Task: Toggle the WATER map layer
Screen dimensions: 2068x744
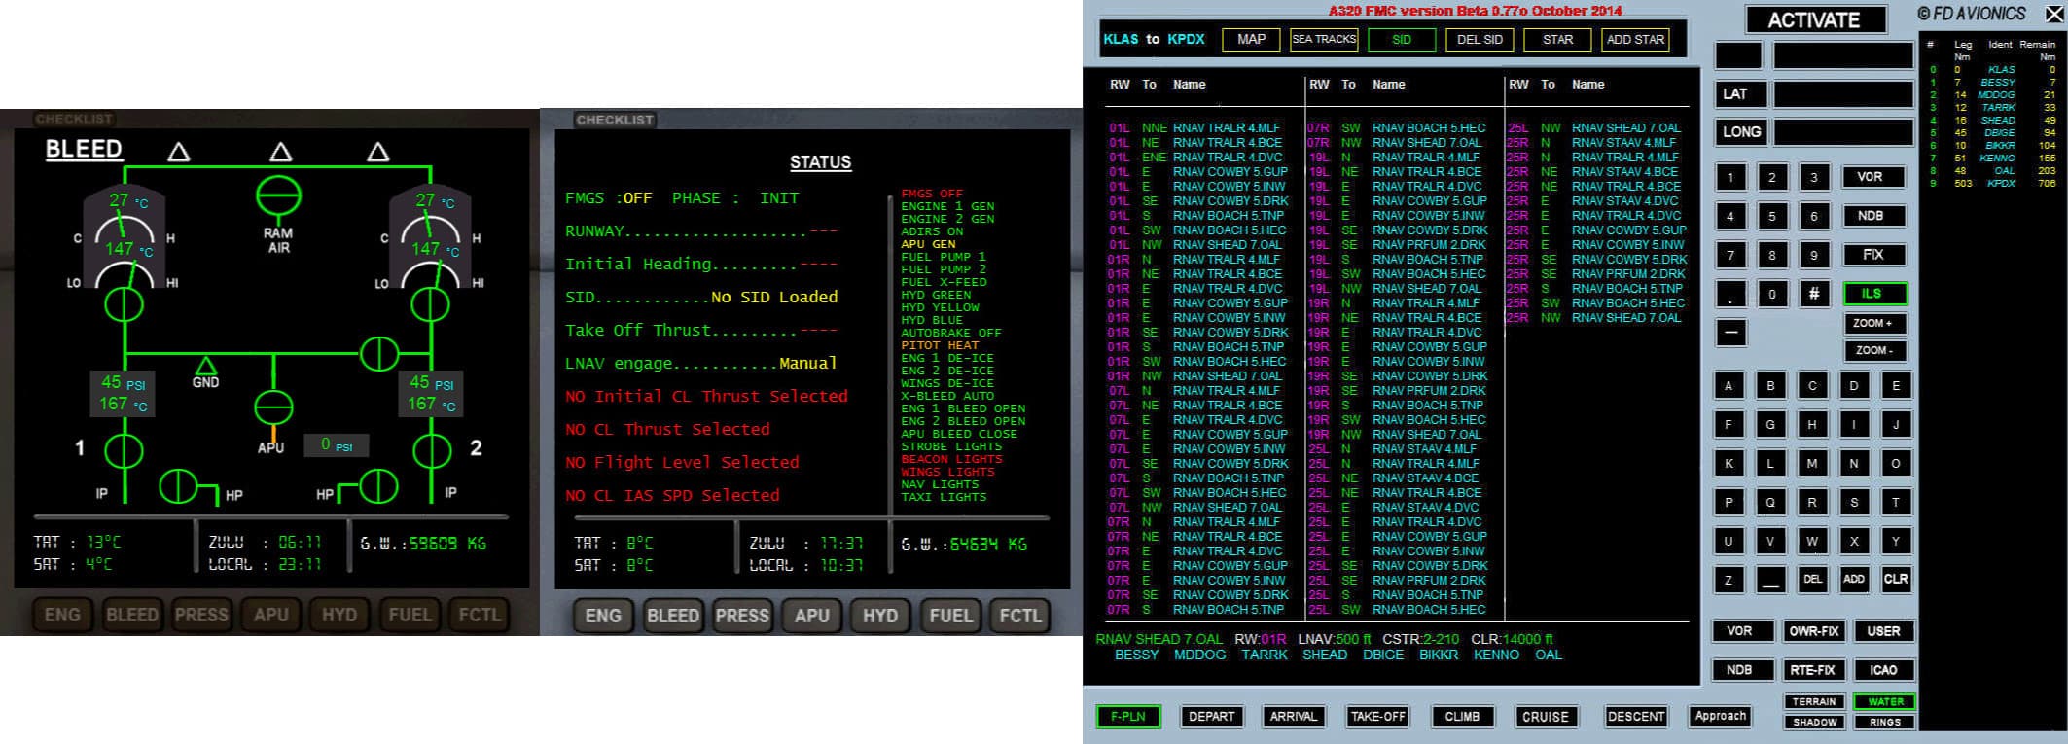Action: (1885, 701)
